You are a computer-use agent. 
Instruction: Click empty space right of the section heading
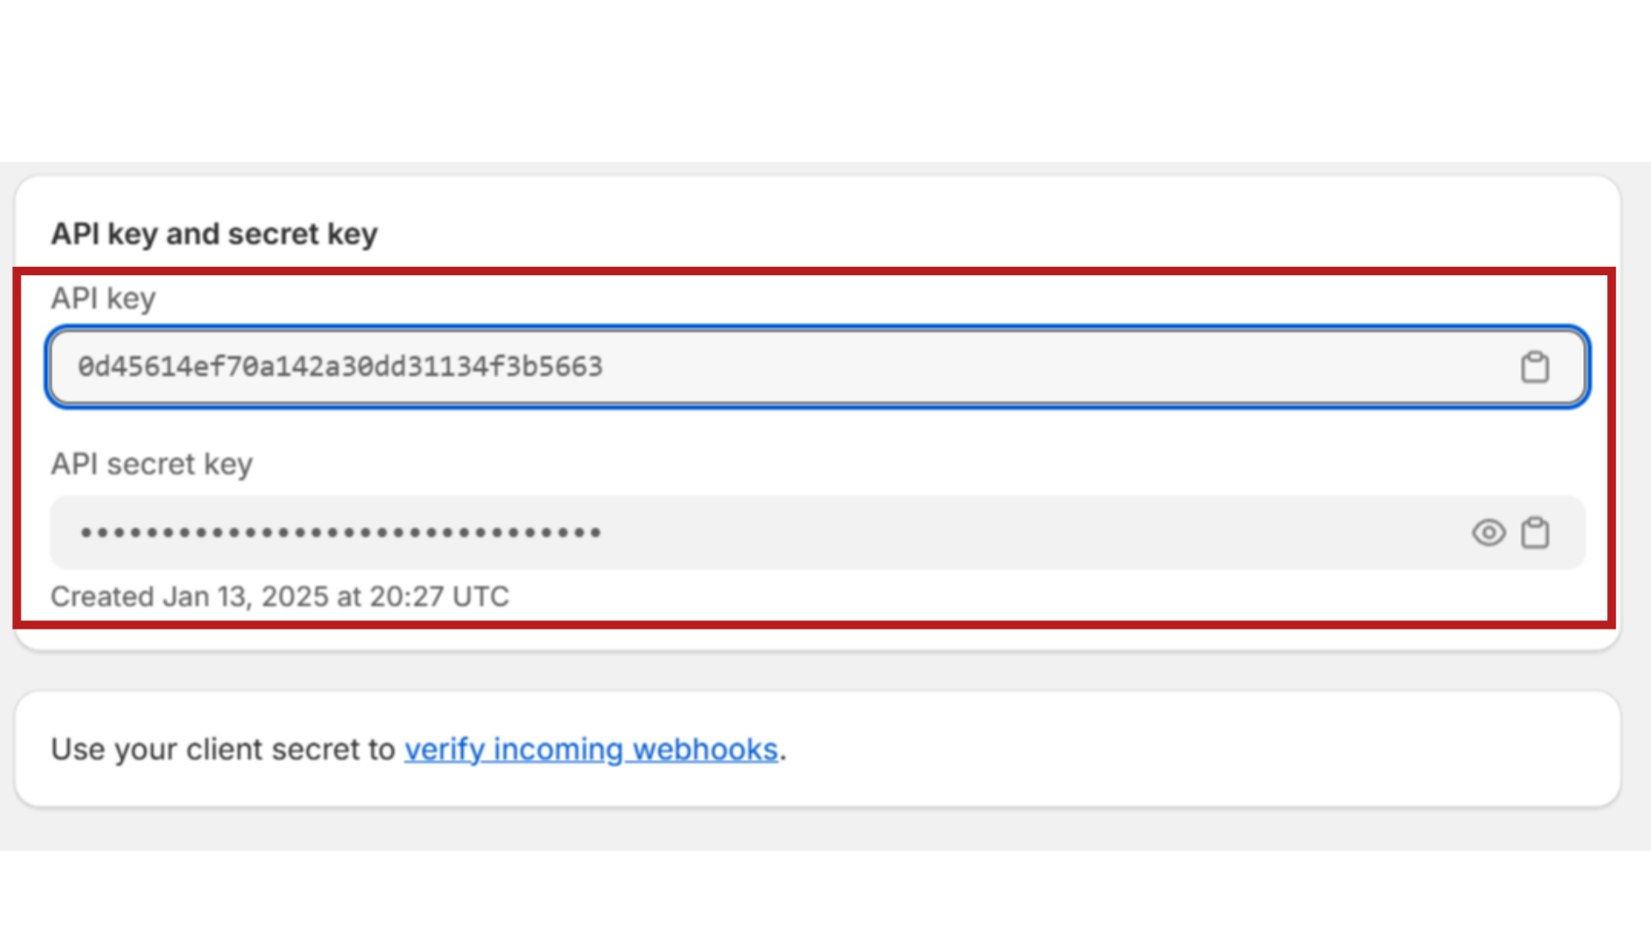[x=989, y=234]
